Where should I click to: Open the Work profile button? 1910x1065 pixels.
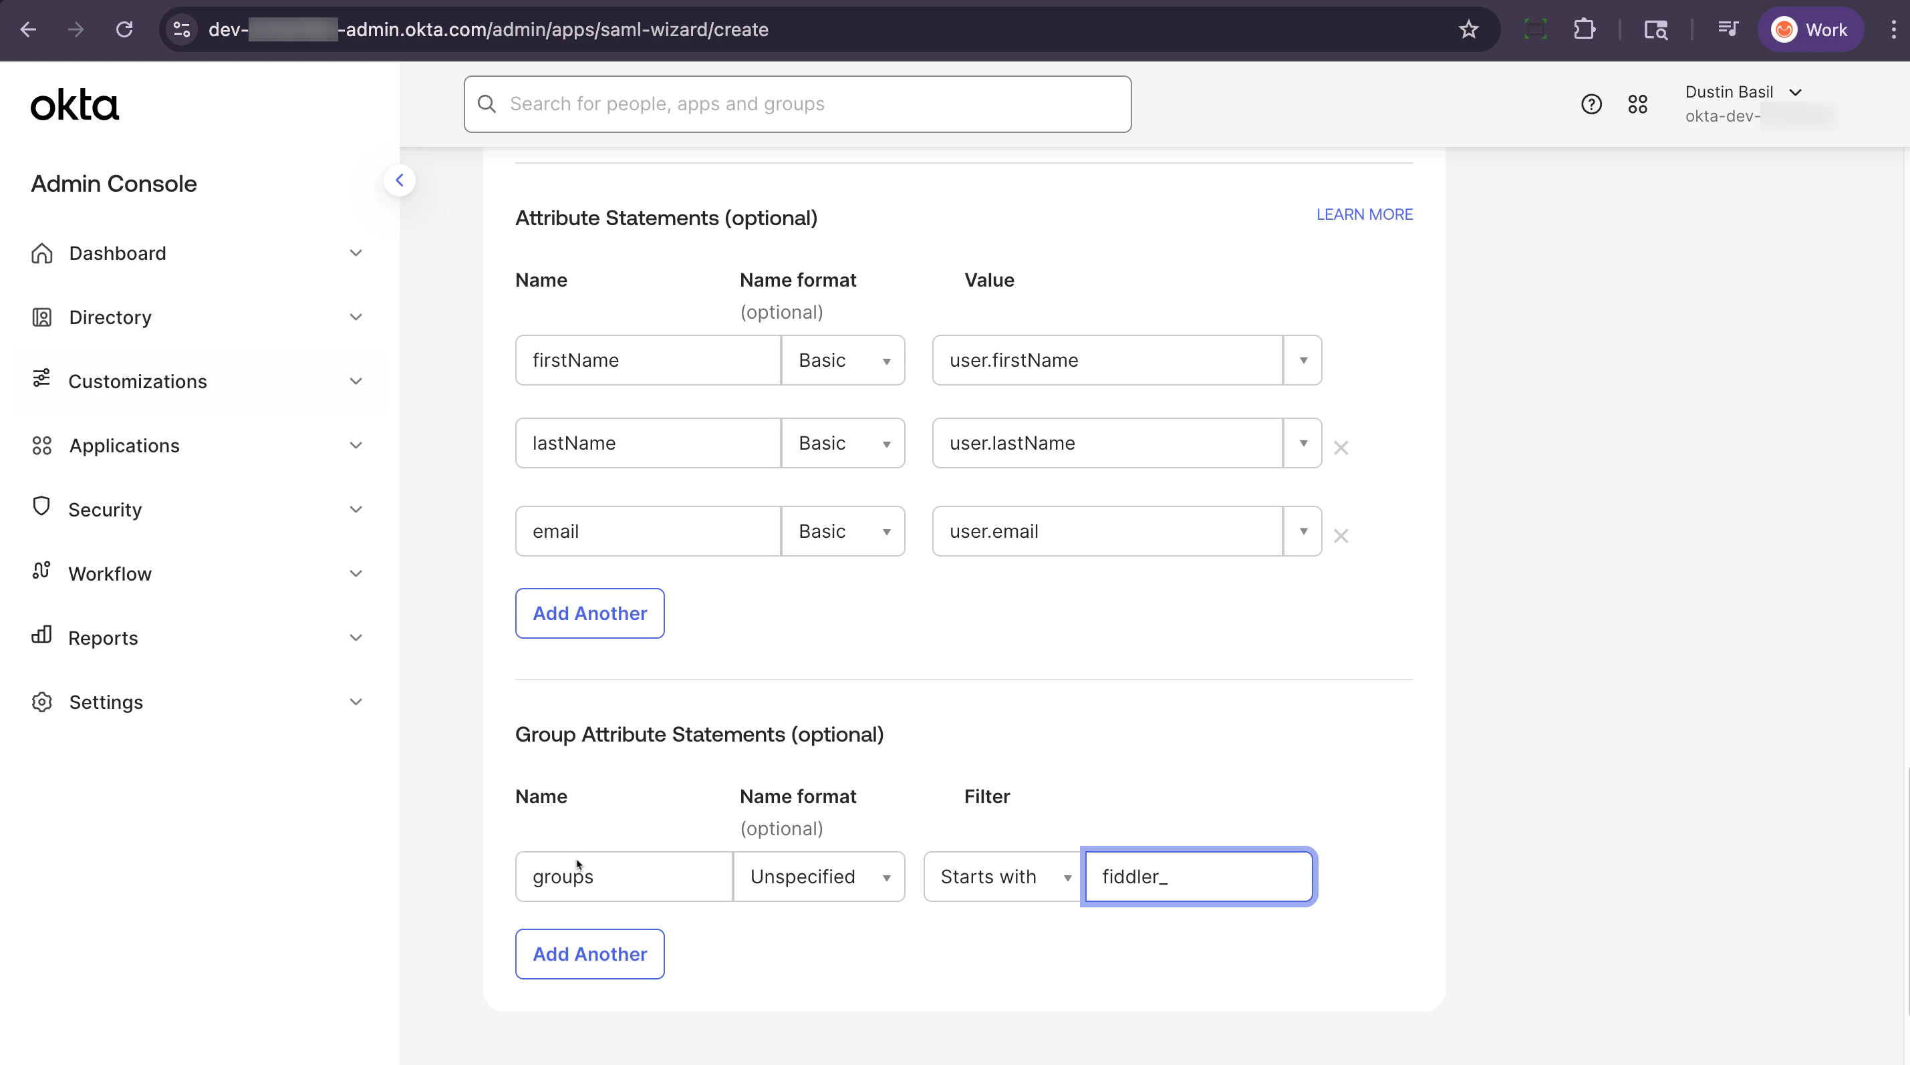(1810, 29)
